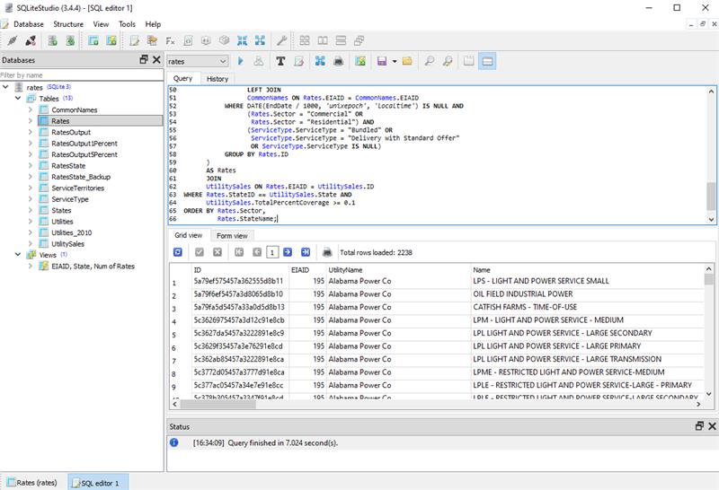The height and width of the screenshot is (490, 719).
Task: Open the save button dropdown arrow
Action: pos(394,61)
